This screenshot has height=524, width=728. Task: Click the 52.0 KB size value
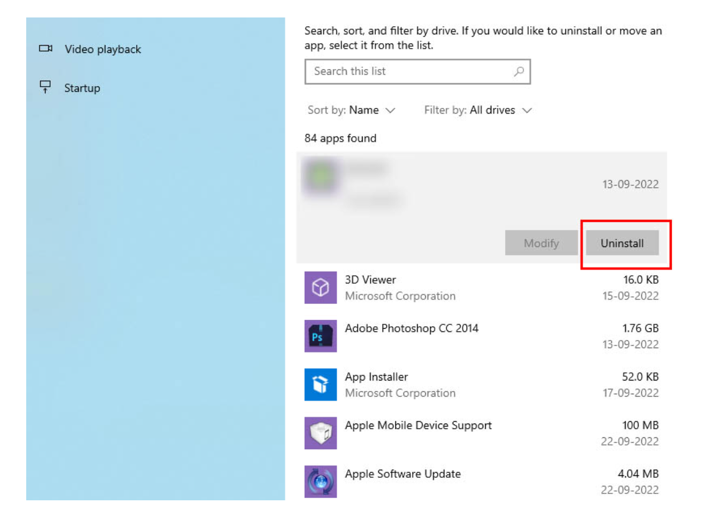pos(640,377)
